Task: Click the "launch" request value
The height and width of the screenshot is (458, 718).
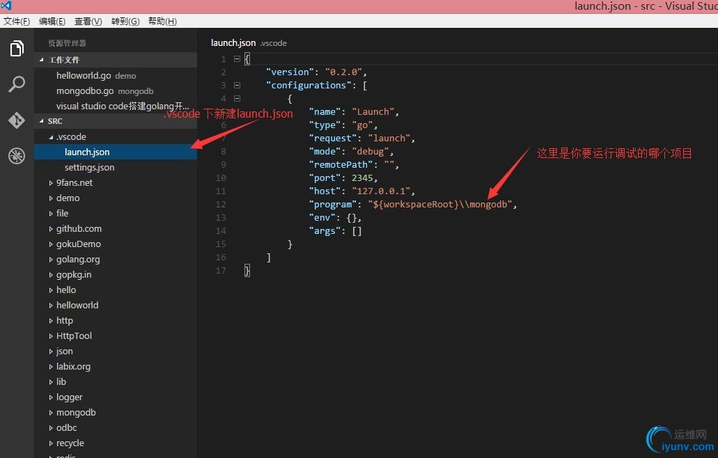Action: point(389,139)
